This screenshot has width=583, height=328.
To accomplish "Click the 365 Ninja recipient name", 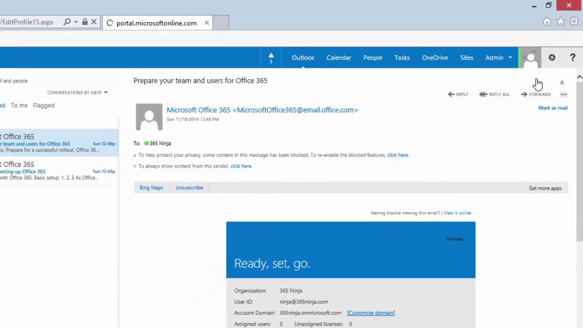I will point(160,143).
